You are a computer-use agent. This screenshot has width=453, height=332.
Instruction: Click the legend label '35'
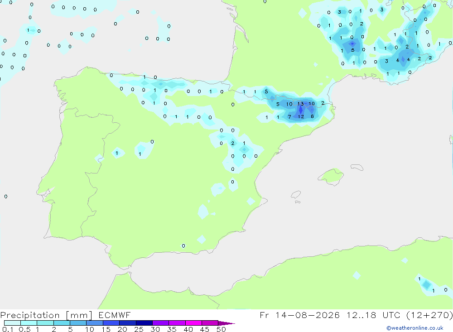pyautogui.click(x=172, y=329)
